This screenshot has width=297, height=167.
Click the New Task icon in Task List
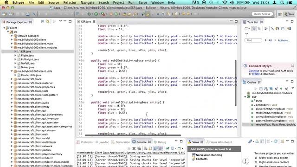(246, 29)
